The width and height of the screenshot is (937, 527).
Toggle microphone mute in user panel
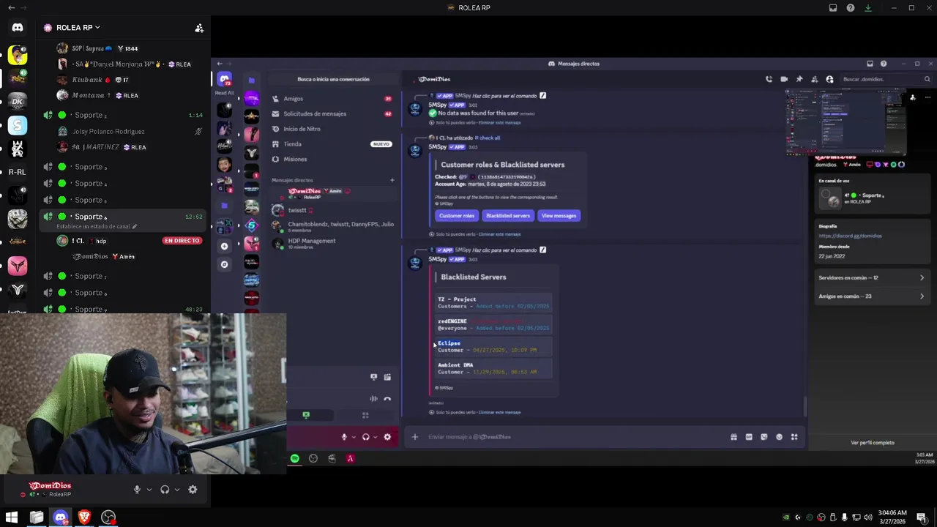click(137, 490)
